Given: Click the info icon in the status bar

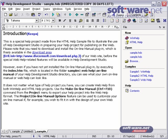Looking at the screenshot, I should 34,136.
